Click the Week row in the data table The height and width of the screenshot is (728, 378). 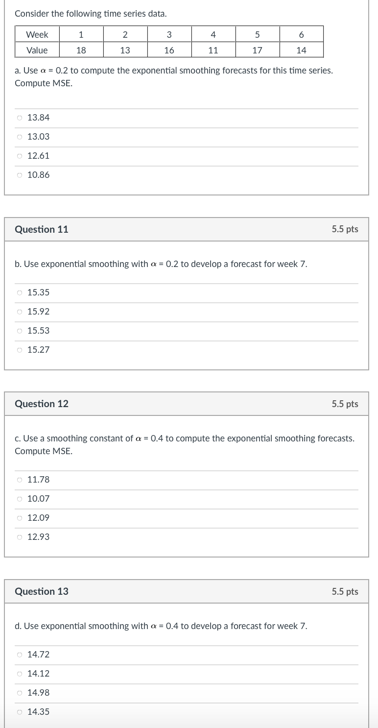click(36, 34)
